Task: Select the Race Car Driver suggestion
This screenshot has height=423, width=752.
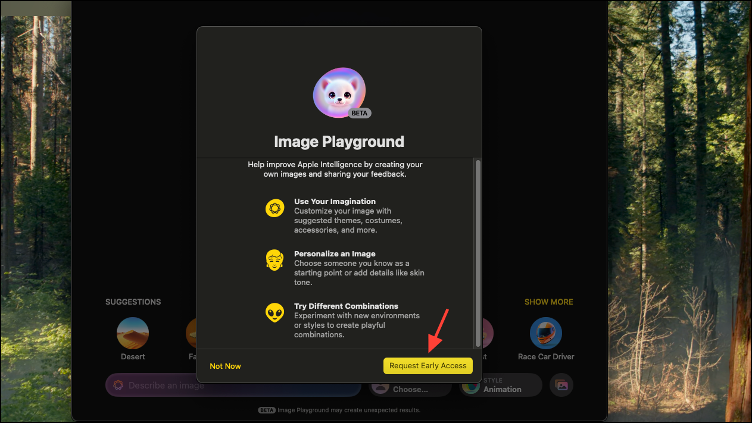Action: (546, 333)
